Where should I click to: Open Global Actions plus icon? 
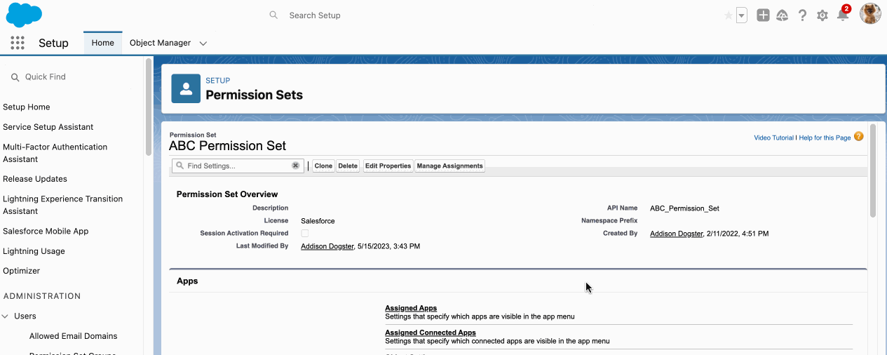(x=763, y=15)
